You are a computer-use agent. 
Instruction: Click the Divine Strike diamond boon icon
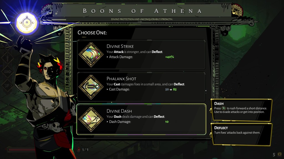(91, 54)
